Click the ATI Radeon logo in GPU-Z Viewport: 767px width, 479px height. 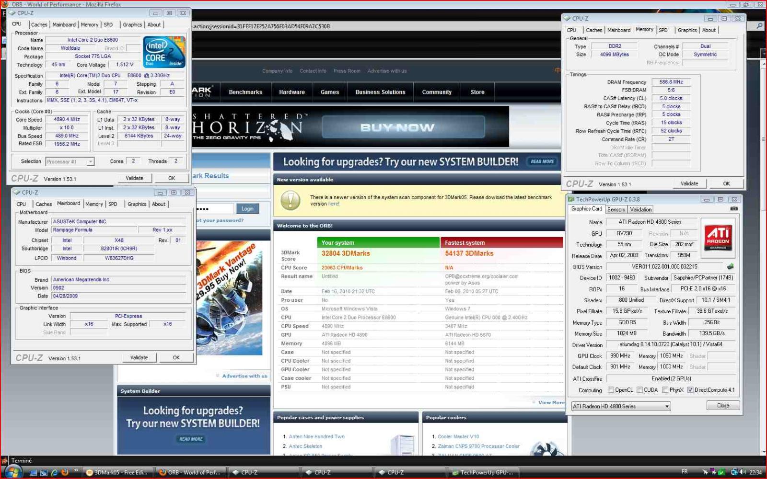tap(718, 237)
